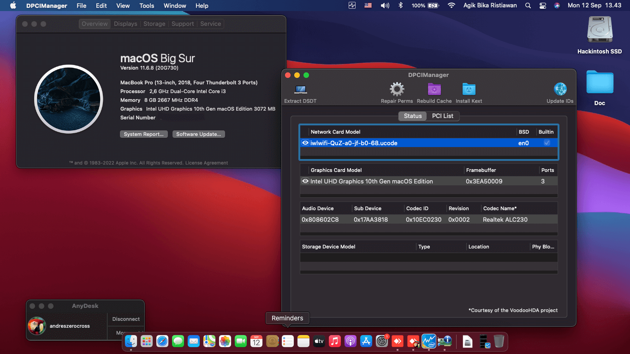Toggle the eye icon next to iwlwifi entry
This screenshot has width=630, height=354.
(305, 143)
